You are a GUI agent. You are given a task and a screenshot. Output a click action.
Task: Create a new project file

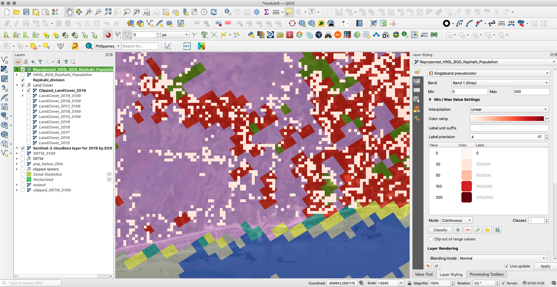point(7,12)
